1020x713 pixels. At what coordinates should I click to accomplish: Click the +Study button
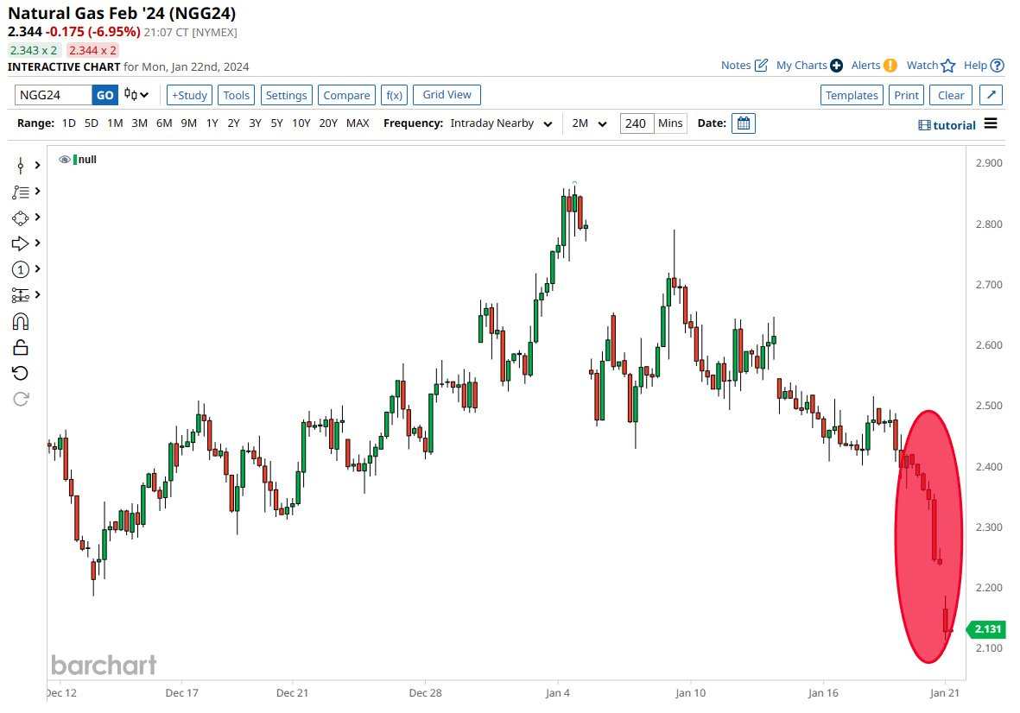click(188, 95)
